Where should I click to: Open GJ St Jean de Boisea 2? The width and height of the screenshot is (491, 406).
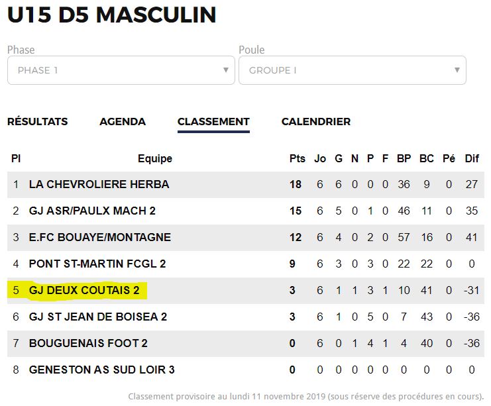(98, 317)
